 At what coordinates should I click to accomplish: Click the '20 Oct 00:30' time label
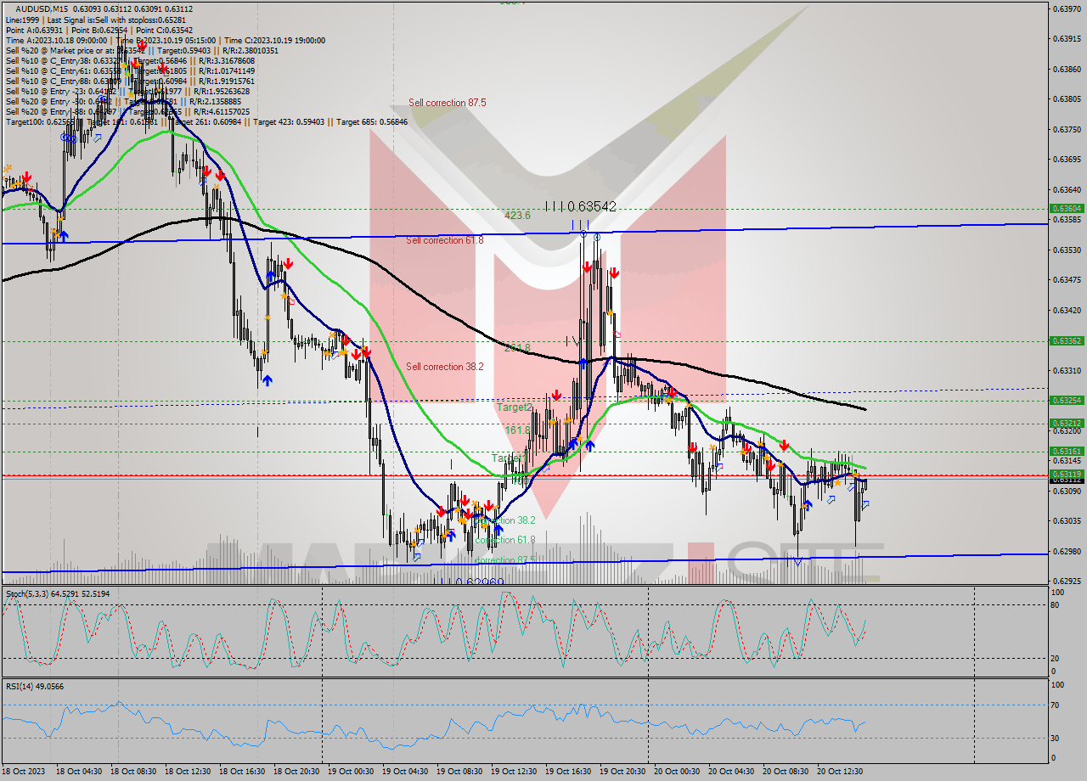click(x=676, y=771)
